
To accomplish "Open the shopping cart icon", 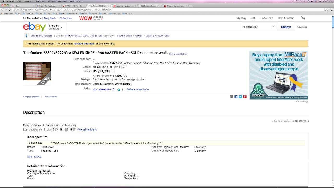I will [303, 18].
